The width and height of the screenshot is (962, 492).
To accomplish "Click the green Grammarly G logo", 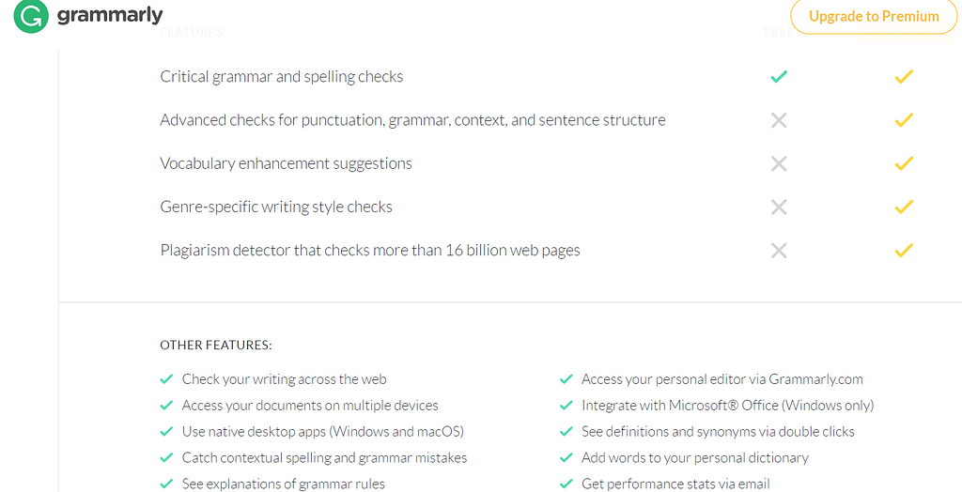I will click(31, 16).
